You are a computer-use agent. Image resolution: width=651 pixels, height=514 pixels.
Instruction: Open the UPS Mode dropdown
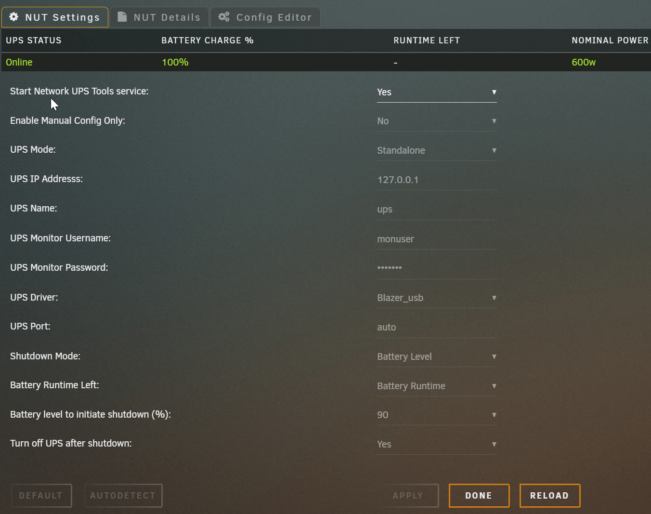point(437,150)
